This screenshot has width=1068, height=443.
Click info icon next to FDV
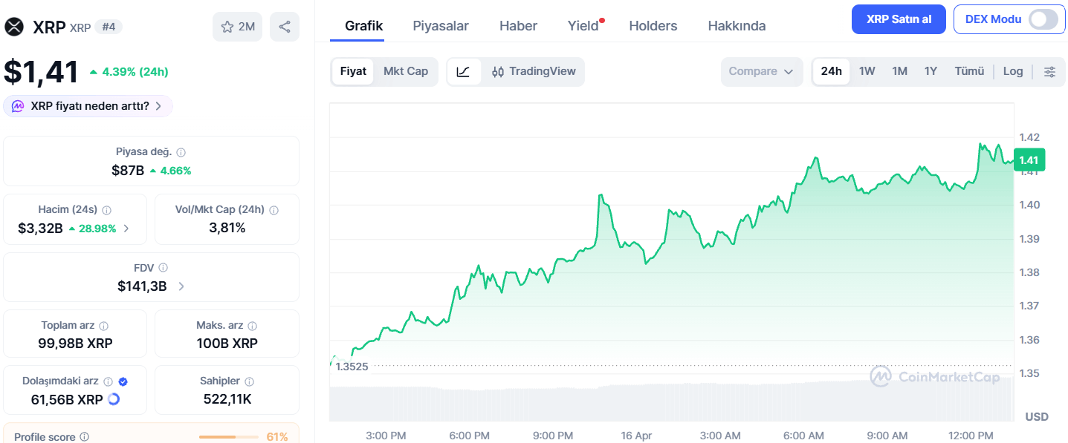164,268
